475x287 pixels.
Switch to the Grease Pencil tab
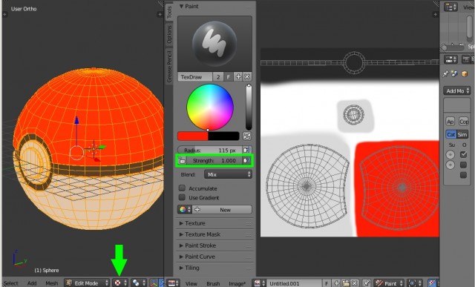pos(169,67)
